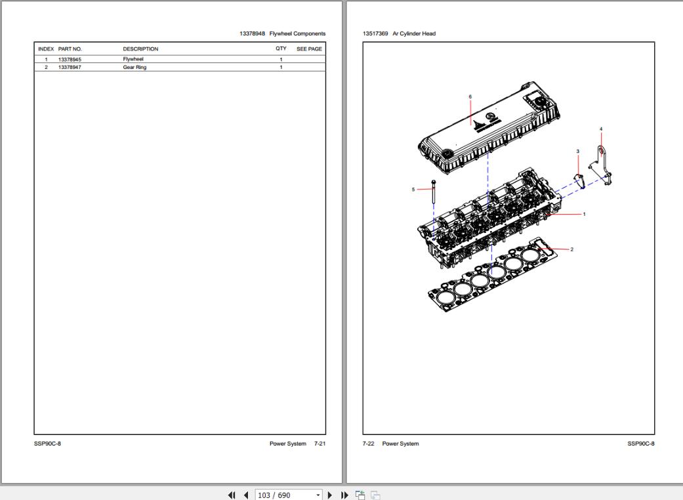Image resolution: width=683 pixels, height=500 pixels.
Task: Click the dock-window icon with the green arrow
Action: coord(360,495)
